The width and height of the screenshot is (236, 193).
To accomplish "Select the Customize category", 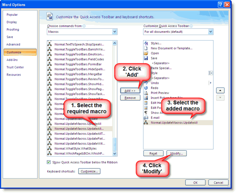I will click(20, 52).
